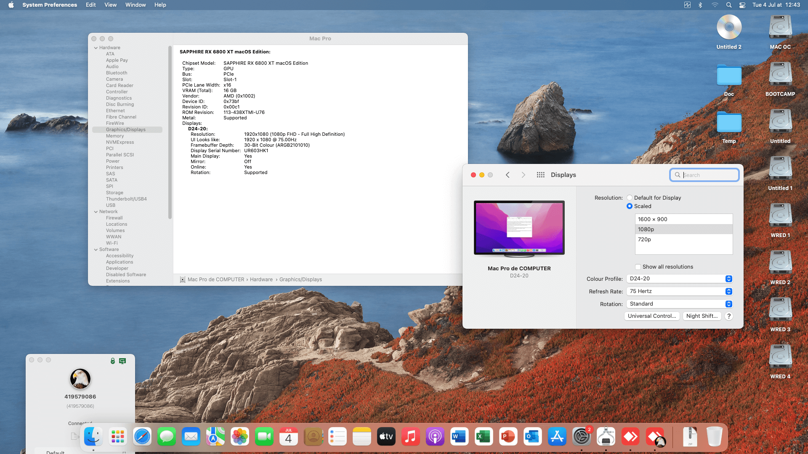Screen dimensions: 808x454
Task: Select the Scaled resolution option
Action: 630,206
